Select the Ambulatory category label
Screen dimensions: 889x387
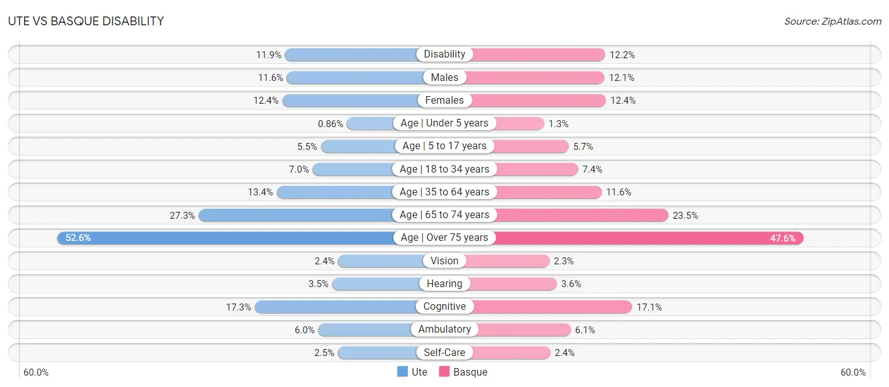coord(445,329)
